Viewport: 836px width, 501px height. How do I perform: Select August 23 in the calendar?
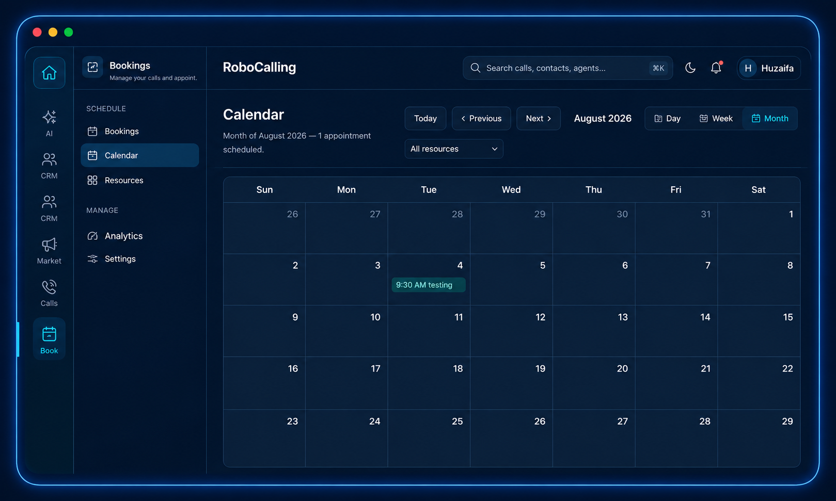264,439
